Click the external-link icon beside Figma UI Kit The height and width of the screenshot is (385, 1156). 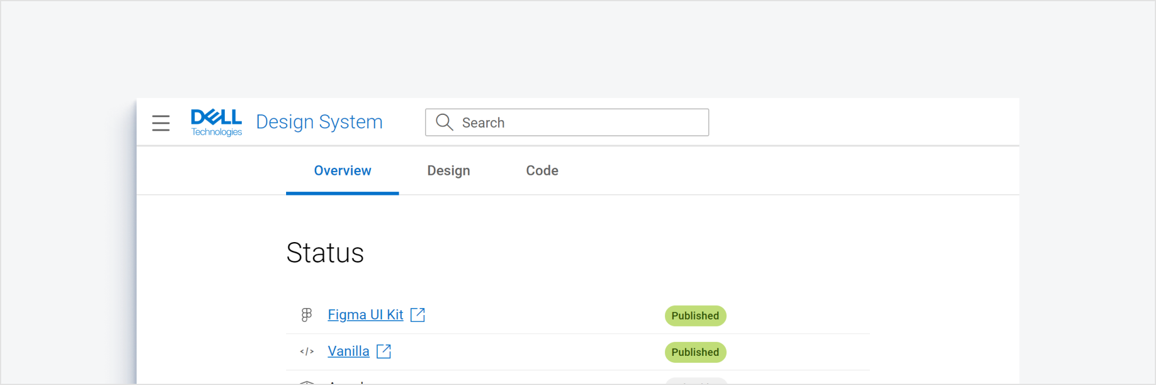click(417, 315)
